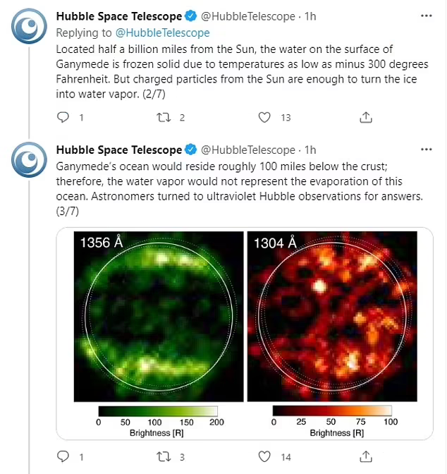Retweet the second tweet (3/7)
The height and width of the screenshot is (474, 447).
164,456
